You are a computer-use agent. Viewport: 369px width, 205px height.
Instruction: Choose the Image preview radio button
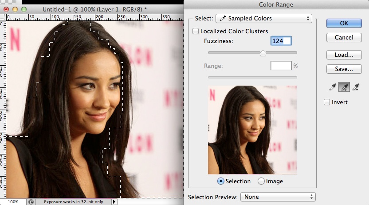261,181
